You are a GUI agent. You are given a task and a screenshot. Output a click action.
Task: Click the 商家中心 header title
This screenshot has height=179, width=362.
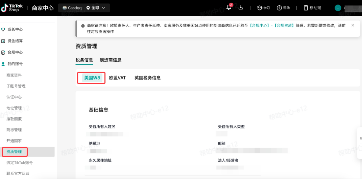[43, 8]
